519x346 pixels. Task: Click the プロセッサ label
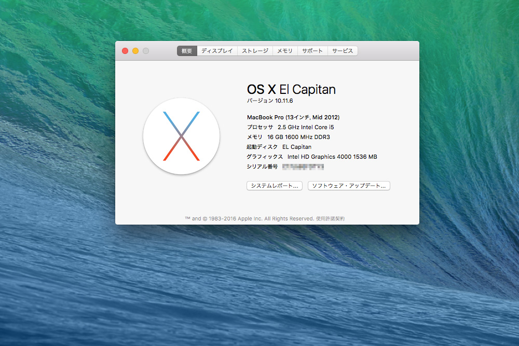[260, 128]
